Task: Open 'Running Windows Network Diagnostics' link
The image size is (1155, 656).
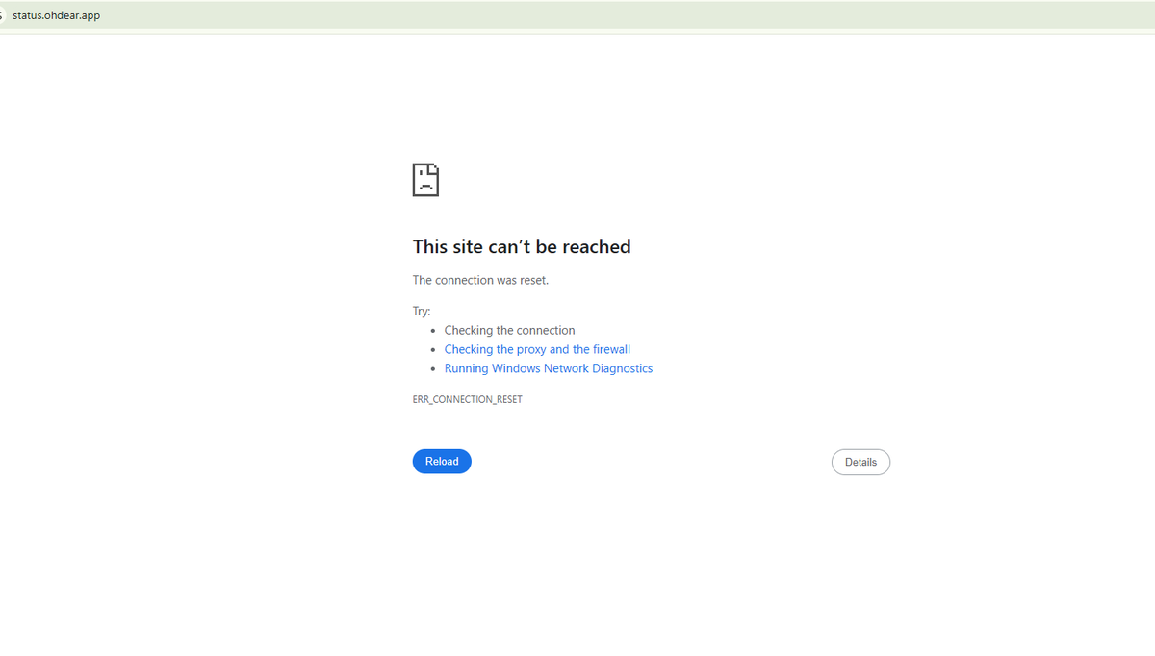Action: tap(549, 368)
